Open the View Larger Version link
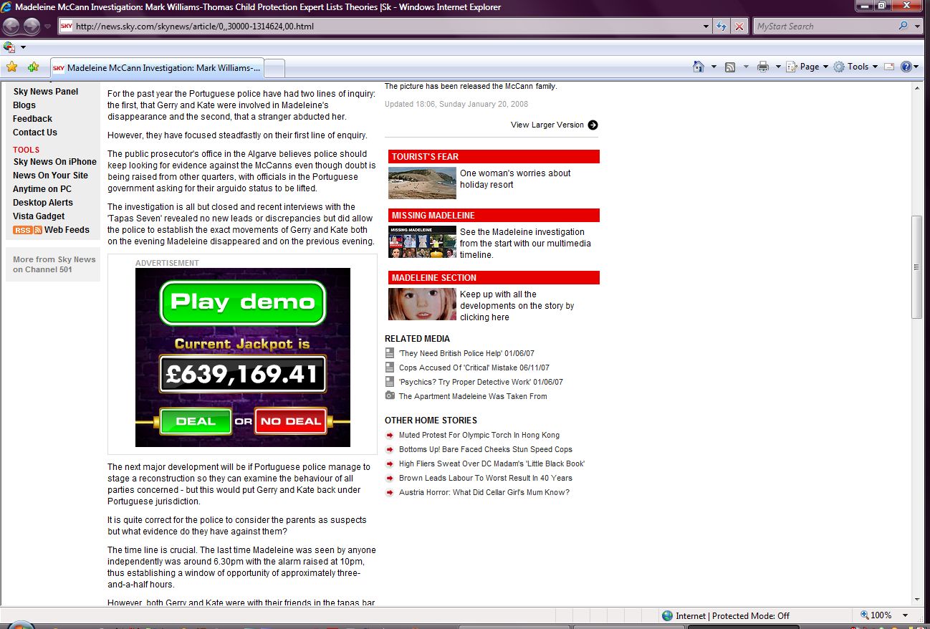This screenshot has height=629, width=930. click(x=547, y=125)
